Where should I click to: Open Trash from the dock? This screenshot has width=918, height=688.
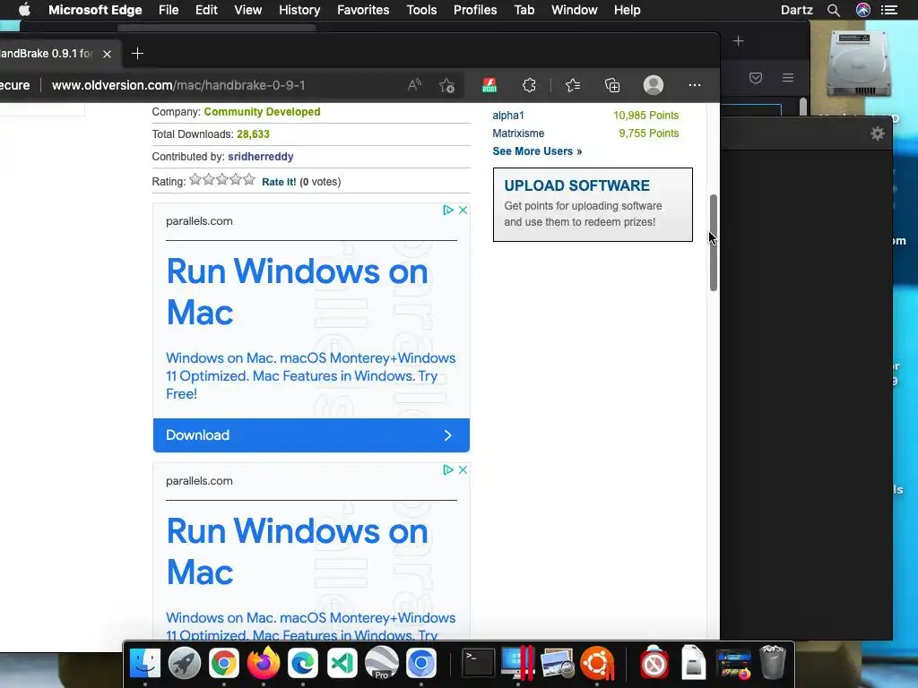coord(772,662)
